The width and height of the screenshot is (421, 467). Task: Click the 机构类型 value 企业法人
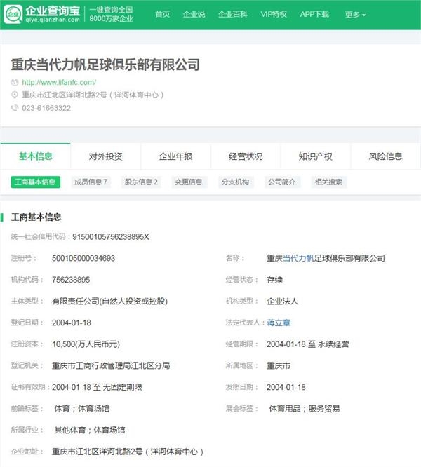click(283, 301)
